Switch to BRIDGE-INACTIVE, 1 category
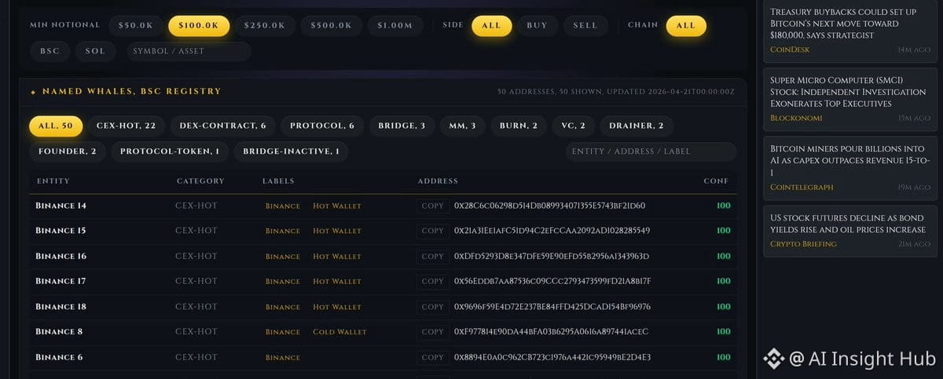943x379 pixels. pos(292,151)
